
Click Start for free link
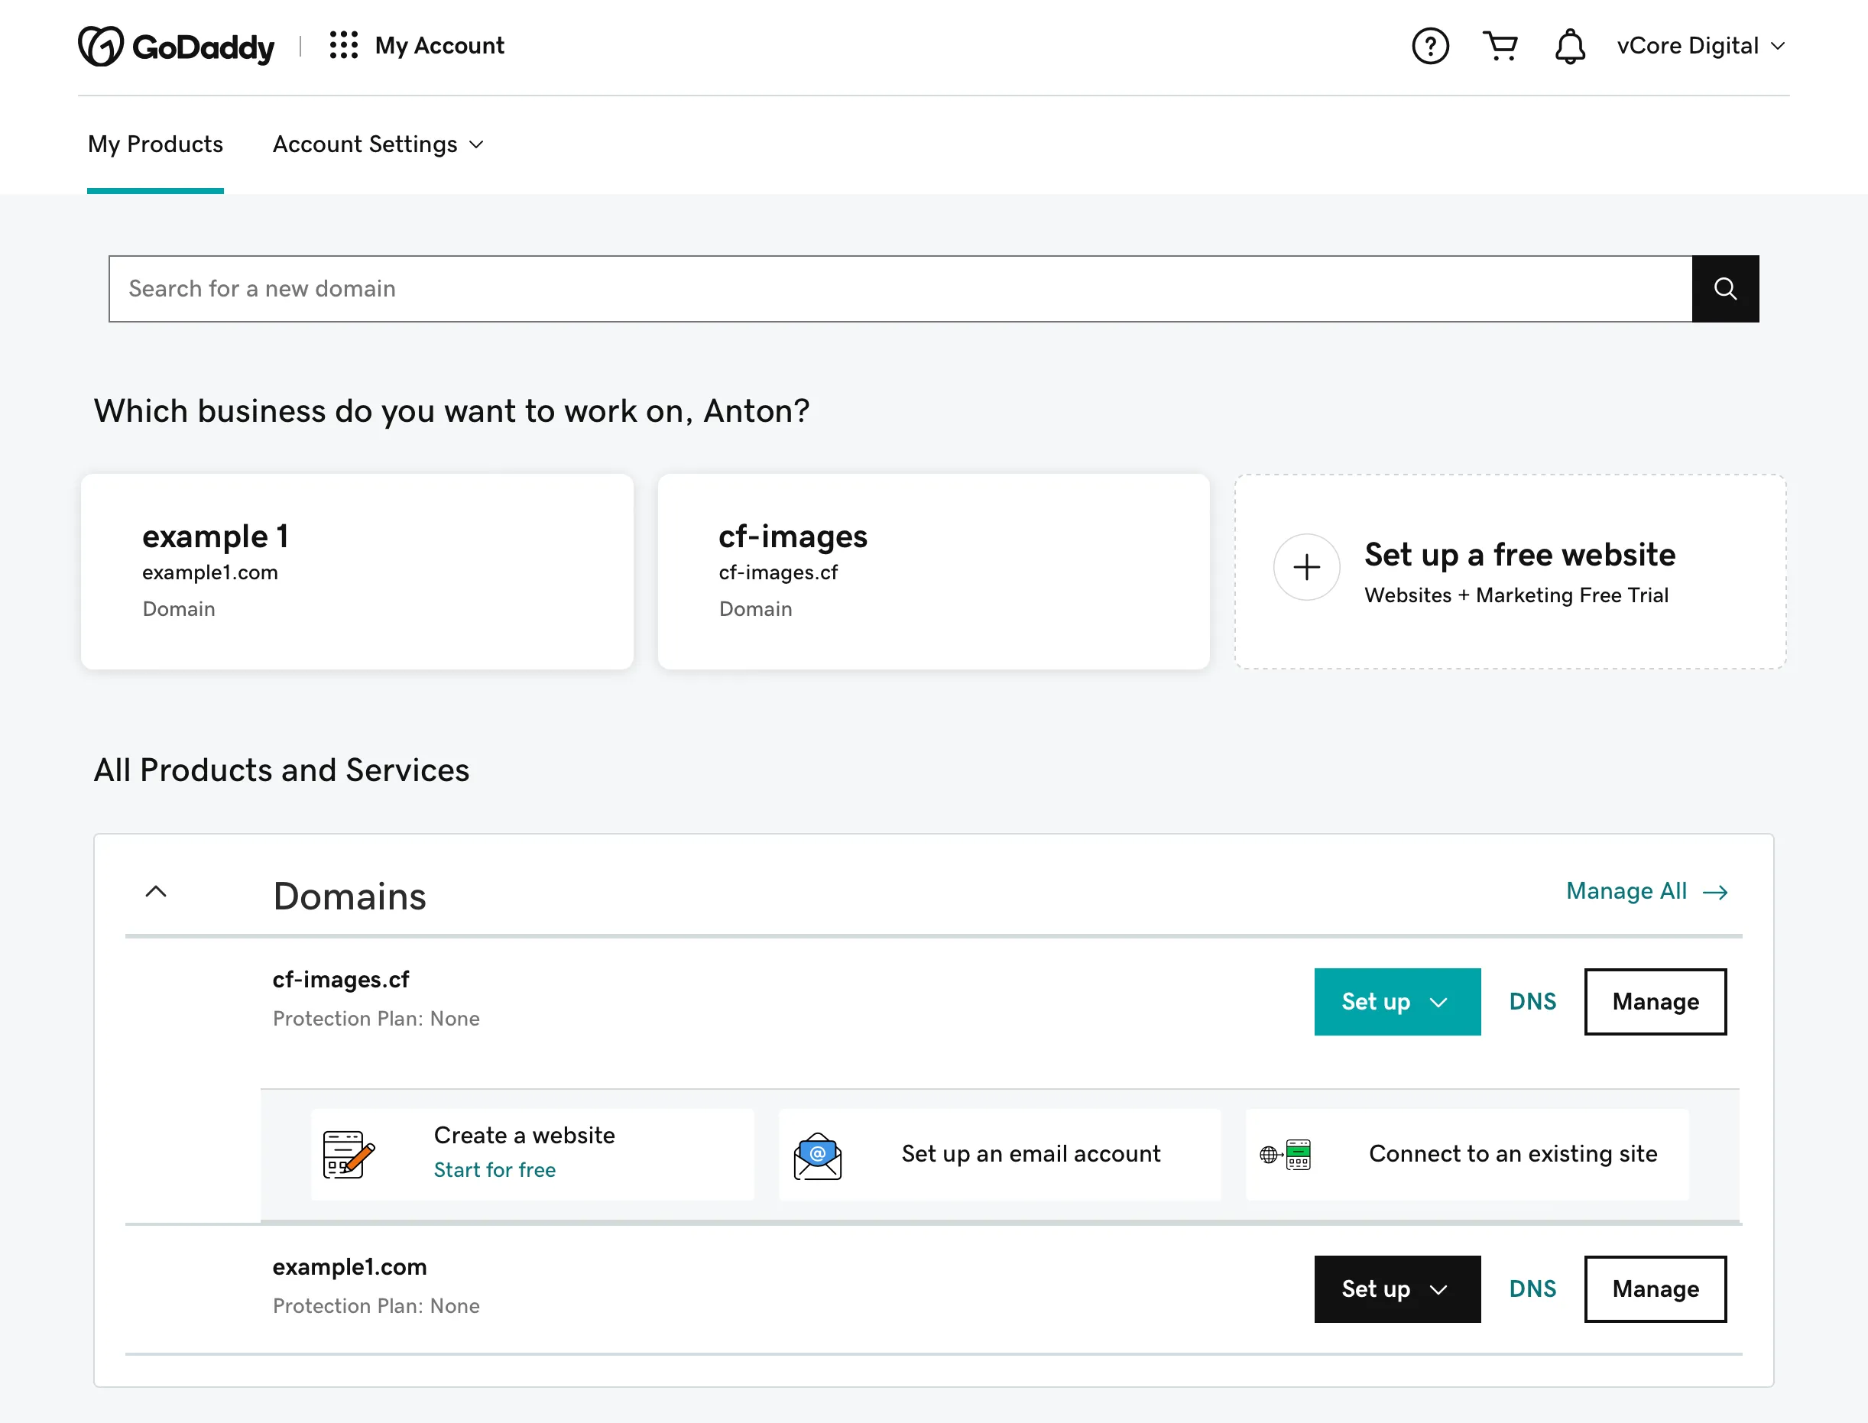pyautogui.click(x=495, y=1170)
